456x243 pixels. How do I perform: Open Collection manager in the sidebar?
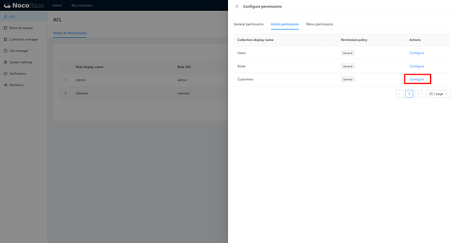pyautogui.click(x=23, y=39)
